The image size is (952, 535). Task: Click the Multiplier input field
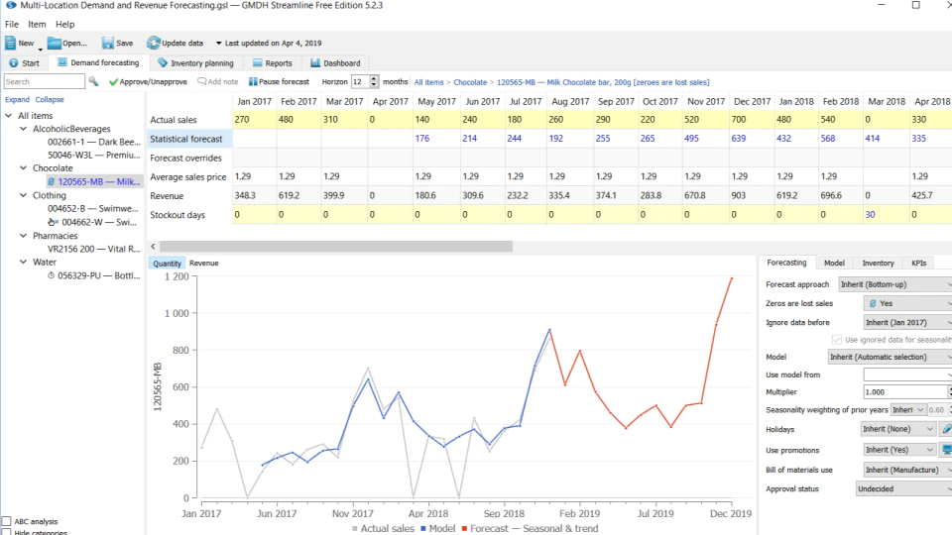904,392
